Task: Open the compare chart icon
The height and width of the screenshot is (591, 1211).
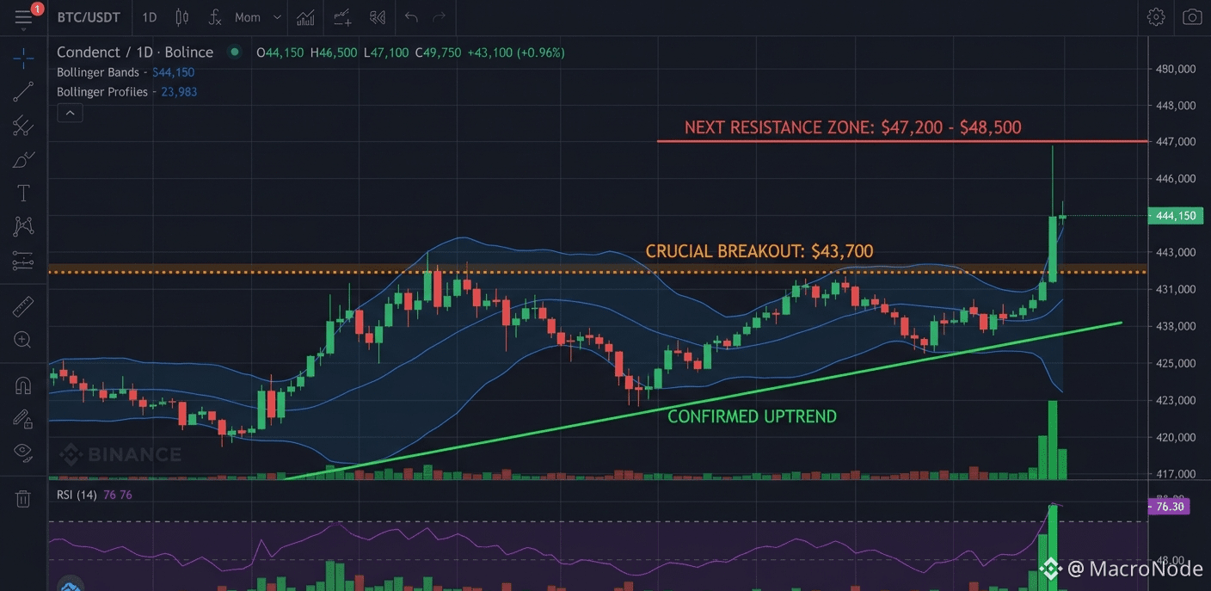Action: [304, 17]
